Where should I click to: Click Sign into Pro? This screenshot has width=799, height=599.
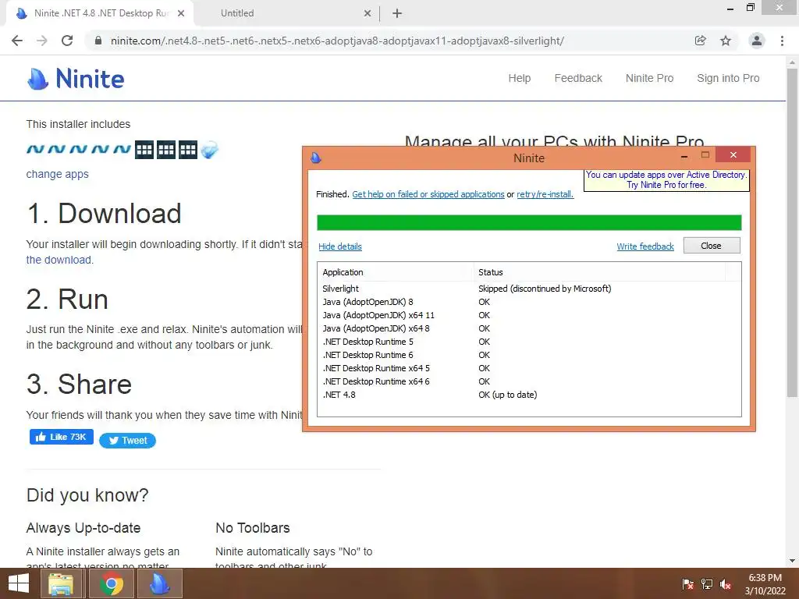(x=728, y=79)
